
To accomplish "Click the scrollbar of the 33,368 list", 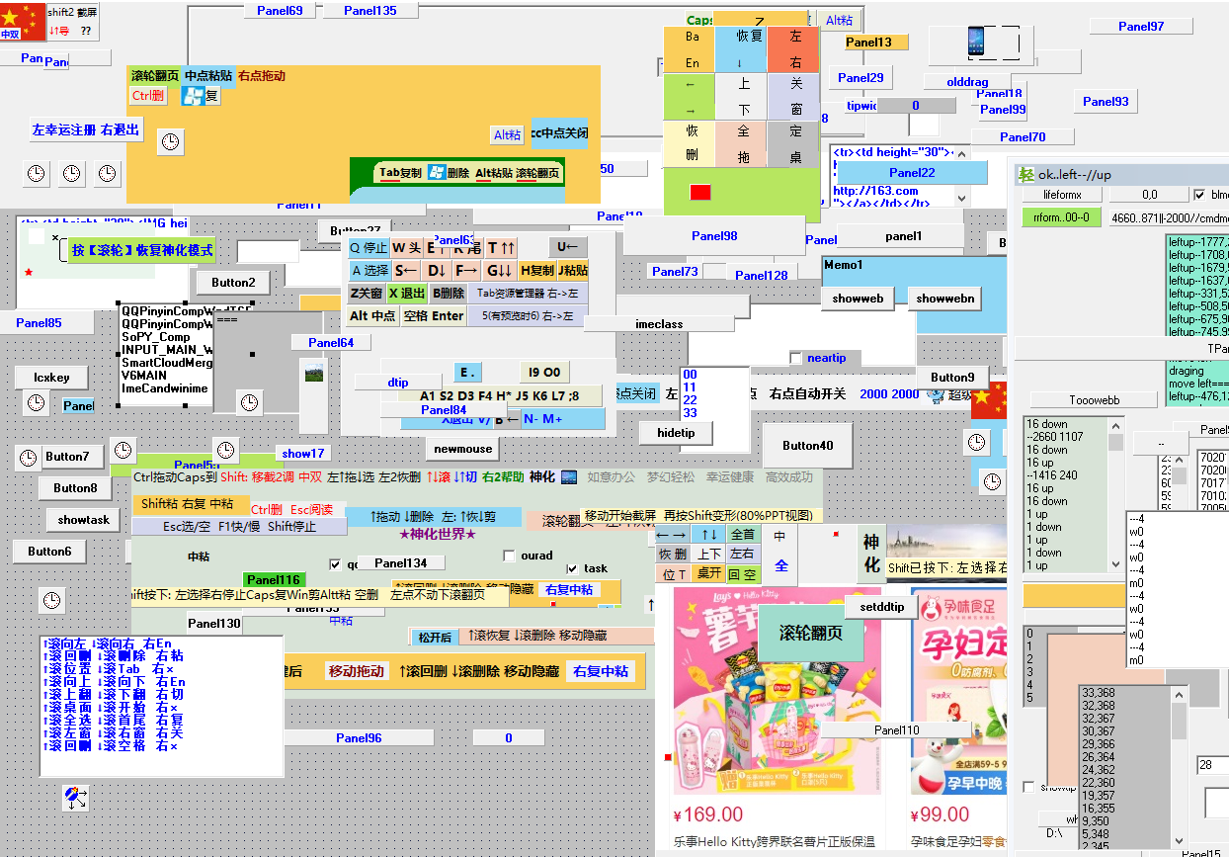I will point(1179,766).
